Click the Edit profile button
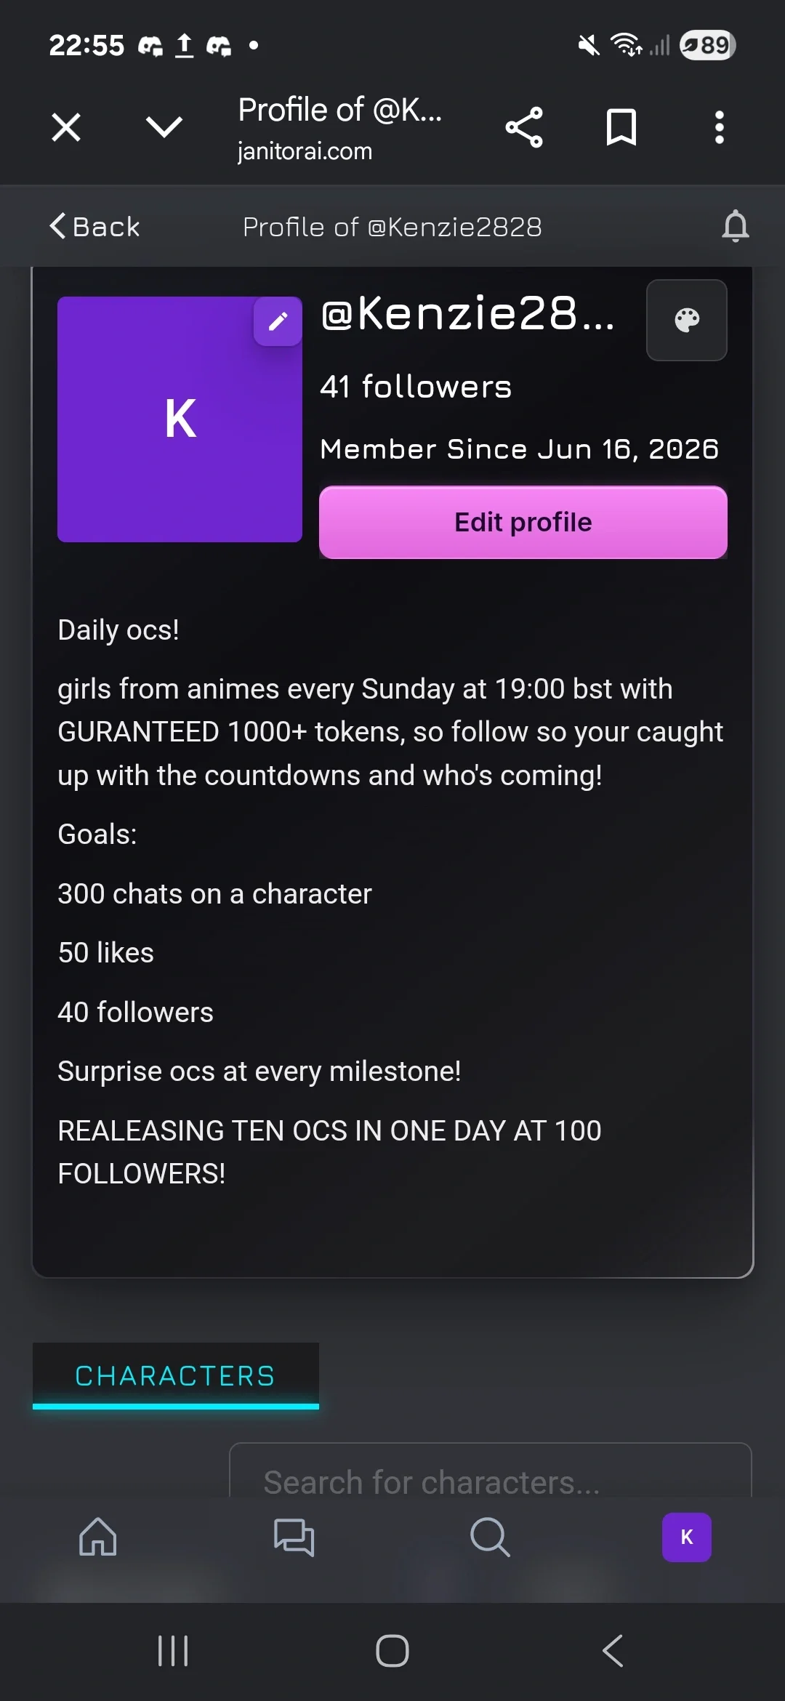 [x=523, y=522]
